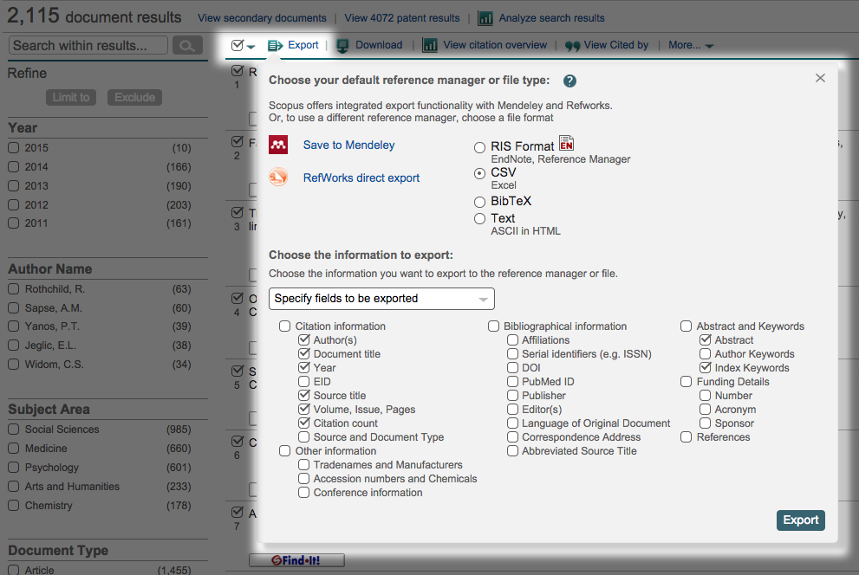Check Funding Details checkbox
Screen dimensions: 859x575
[x=686, y=381]
